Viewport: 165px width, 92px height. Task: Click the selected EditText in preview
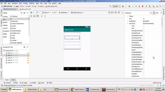(x=72, y=38)
